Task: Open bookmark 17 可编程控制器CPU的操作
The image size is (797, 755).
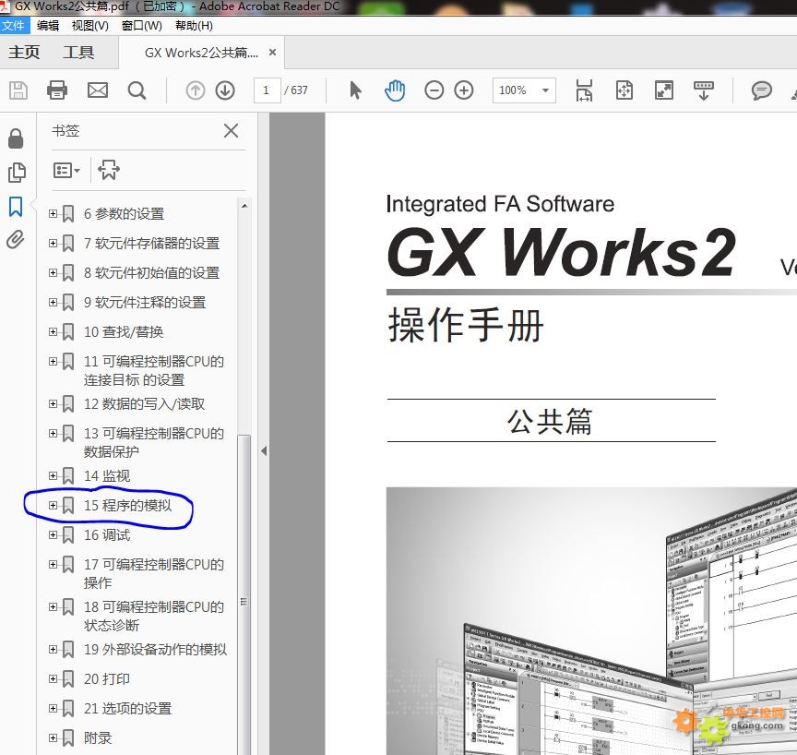Action: coord(154,573)
